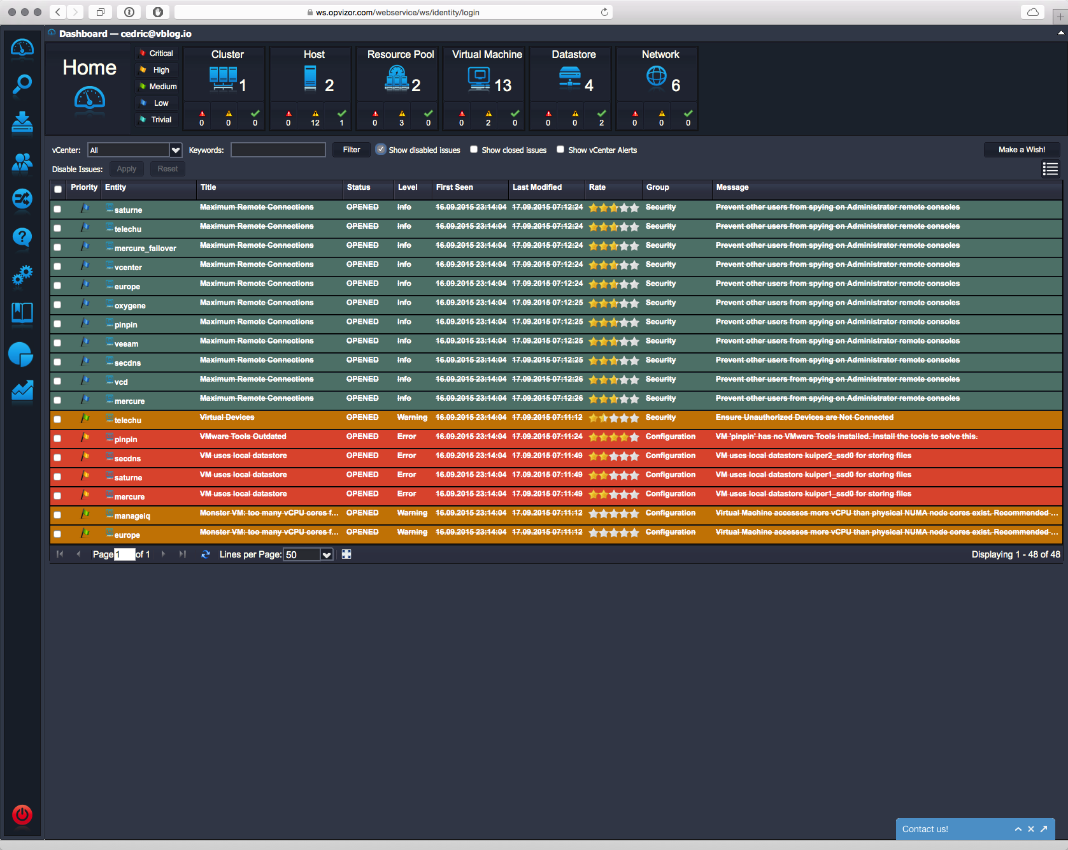Open the settings gears icon in sidebar
The width and height of the screenshot is (1068, 850).
click(x=22, y=275)
